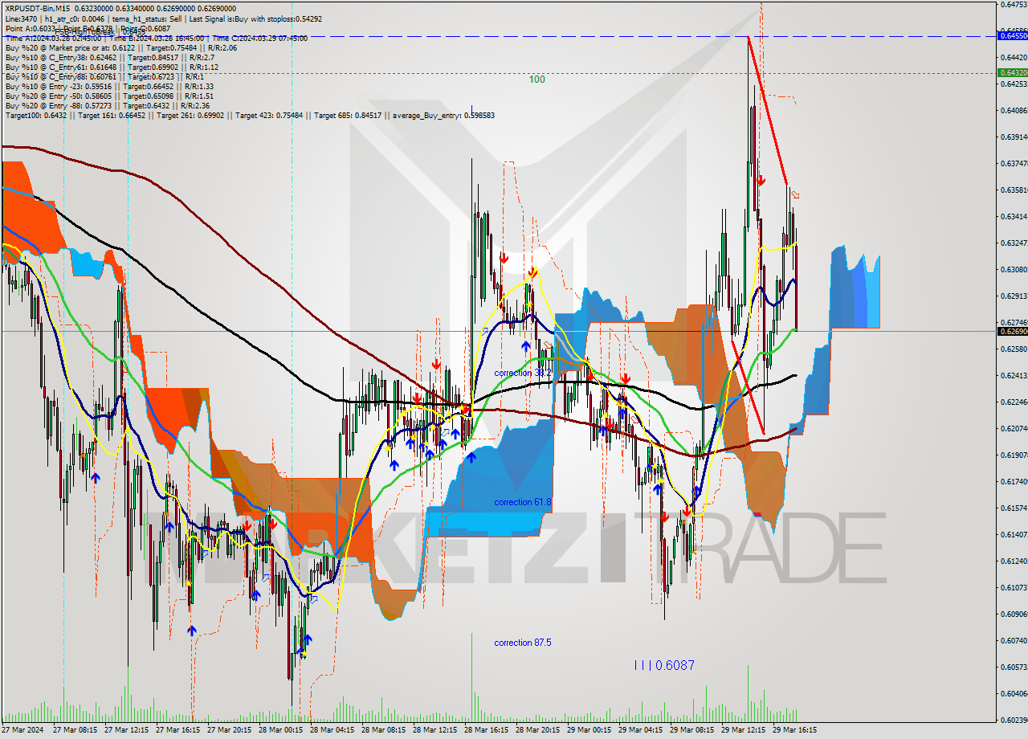Screen dimensions: 1028x739
Task: Click the '27 Mar 12:15' time label
Action: click(126, 730)
